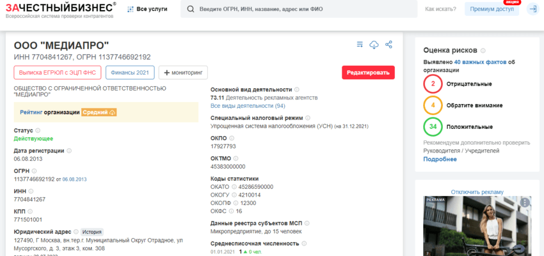Viewport: 544px width, 256px height.
Task: Click info icon by Среднесписочная численность
Action: pyautogui.click(x=304, y=243)
